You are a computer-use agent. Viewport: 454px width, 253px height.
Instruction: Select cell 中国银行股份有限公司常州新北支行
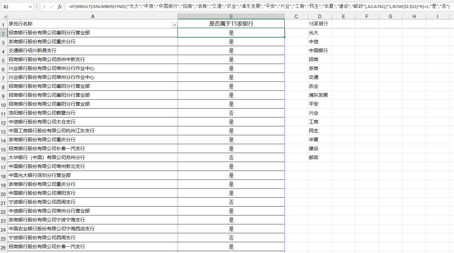(93, 166)
